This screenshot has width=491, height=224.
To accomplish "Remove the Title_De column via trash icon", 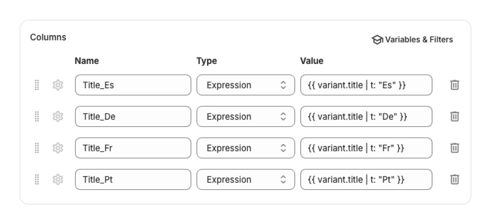I will click(455, 116).
